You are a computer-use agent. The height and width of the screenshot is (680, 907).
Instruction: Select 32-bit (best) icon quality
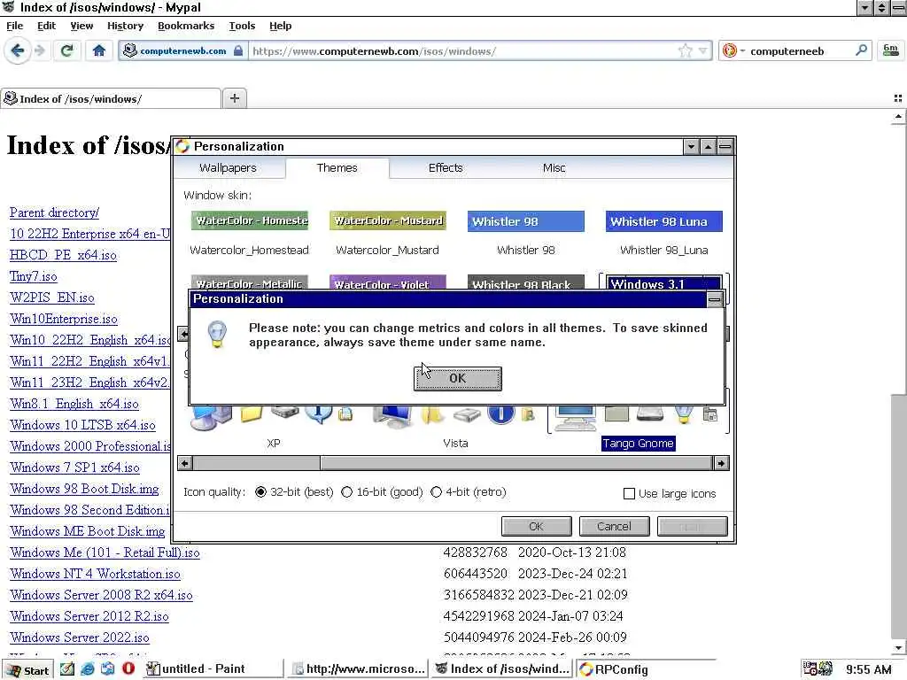pos(261,492)
